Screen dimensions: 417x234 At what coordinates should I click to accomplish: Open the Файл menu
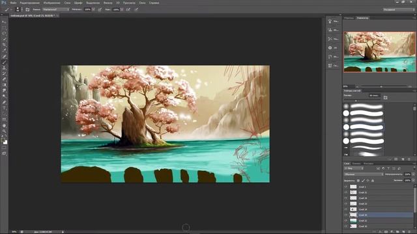pyautogui.click(x=13, y=3)
